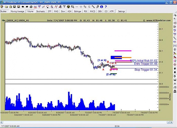Select the T text tool
The height and width of the screenshot is (128, 177).
64,7
